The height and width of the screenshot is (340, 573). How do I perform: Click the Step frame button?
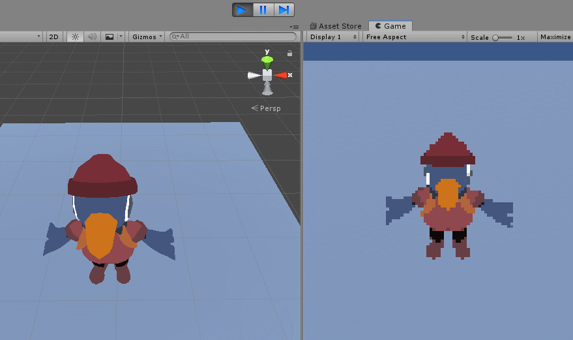click(284, 10)
